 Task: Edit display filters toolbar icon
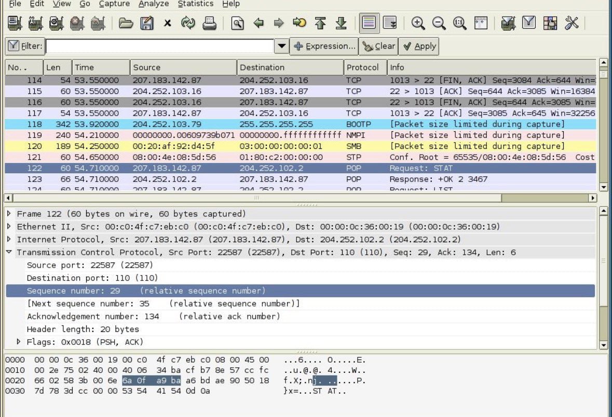click(529, 23)
